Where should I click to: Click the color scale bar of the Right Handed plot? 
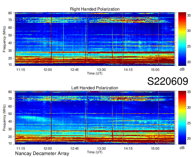pyautogui.click(x=182, y=39)
